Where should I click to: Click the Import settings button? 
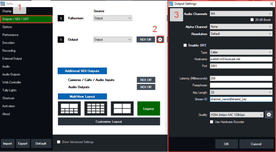(7, 143)
